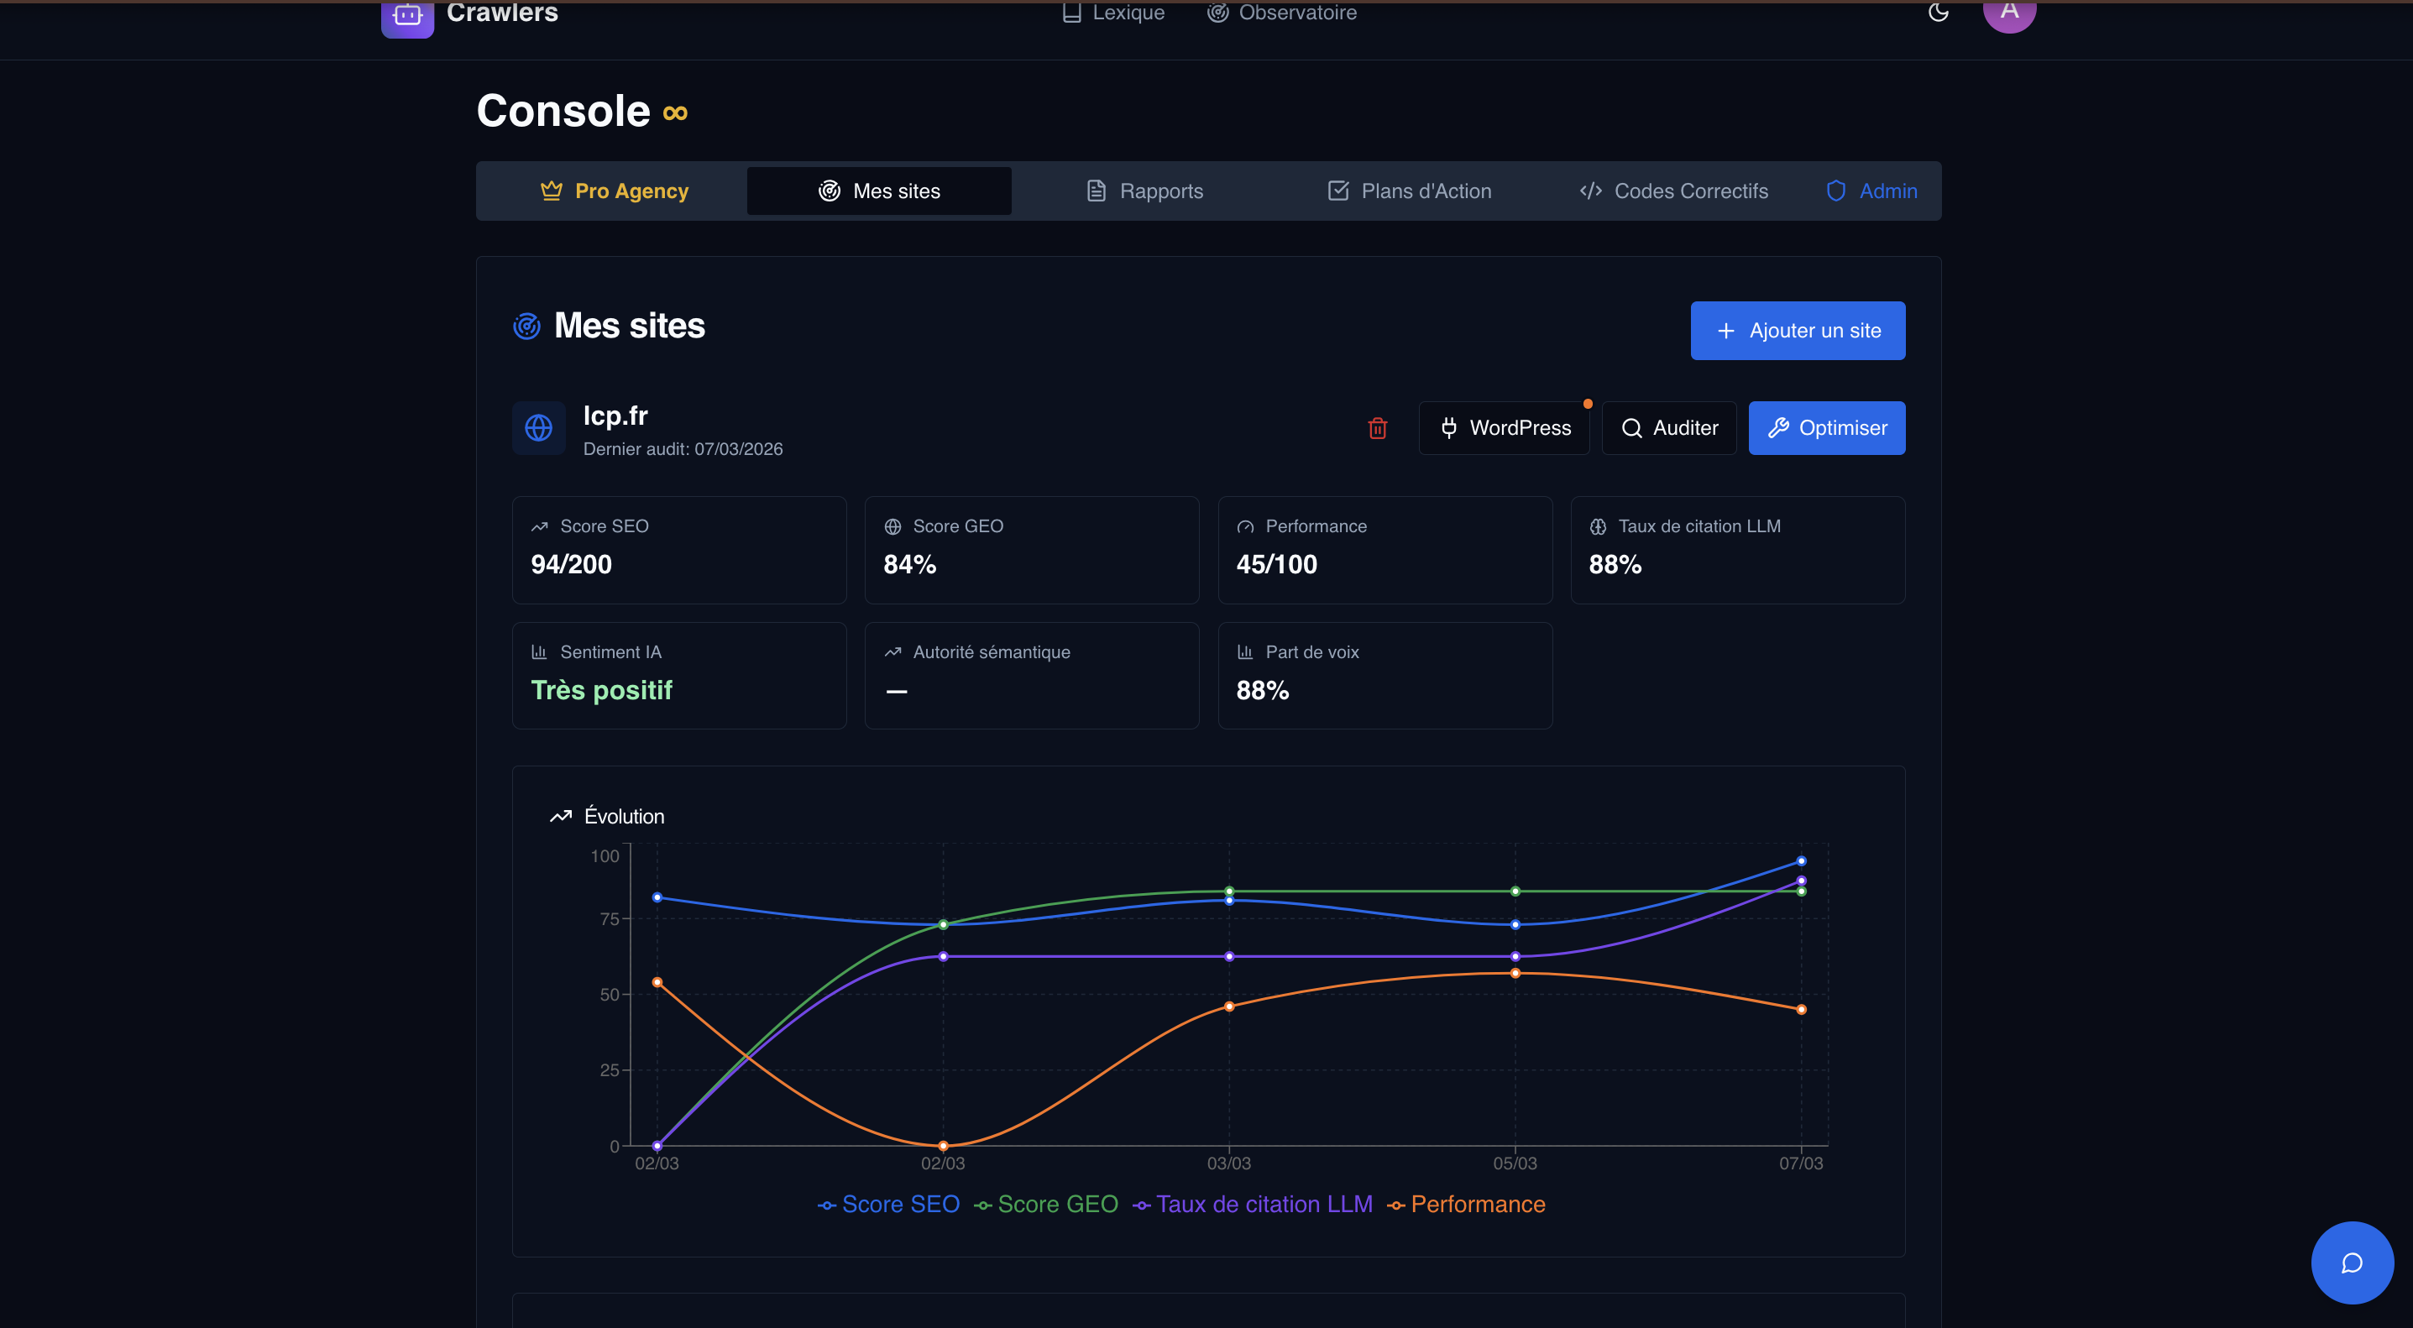Launch optimization with the Optimiser button
Viewport: 2413px width, 1328px height.
click(1825, 428)
